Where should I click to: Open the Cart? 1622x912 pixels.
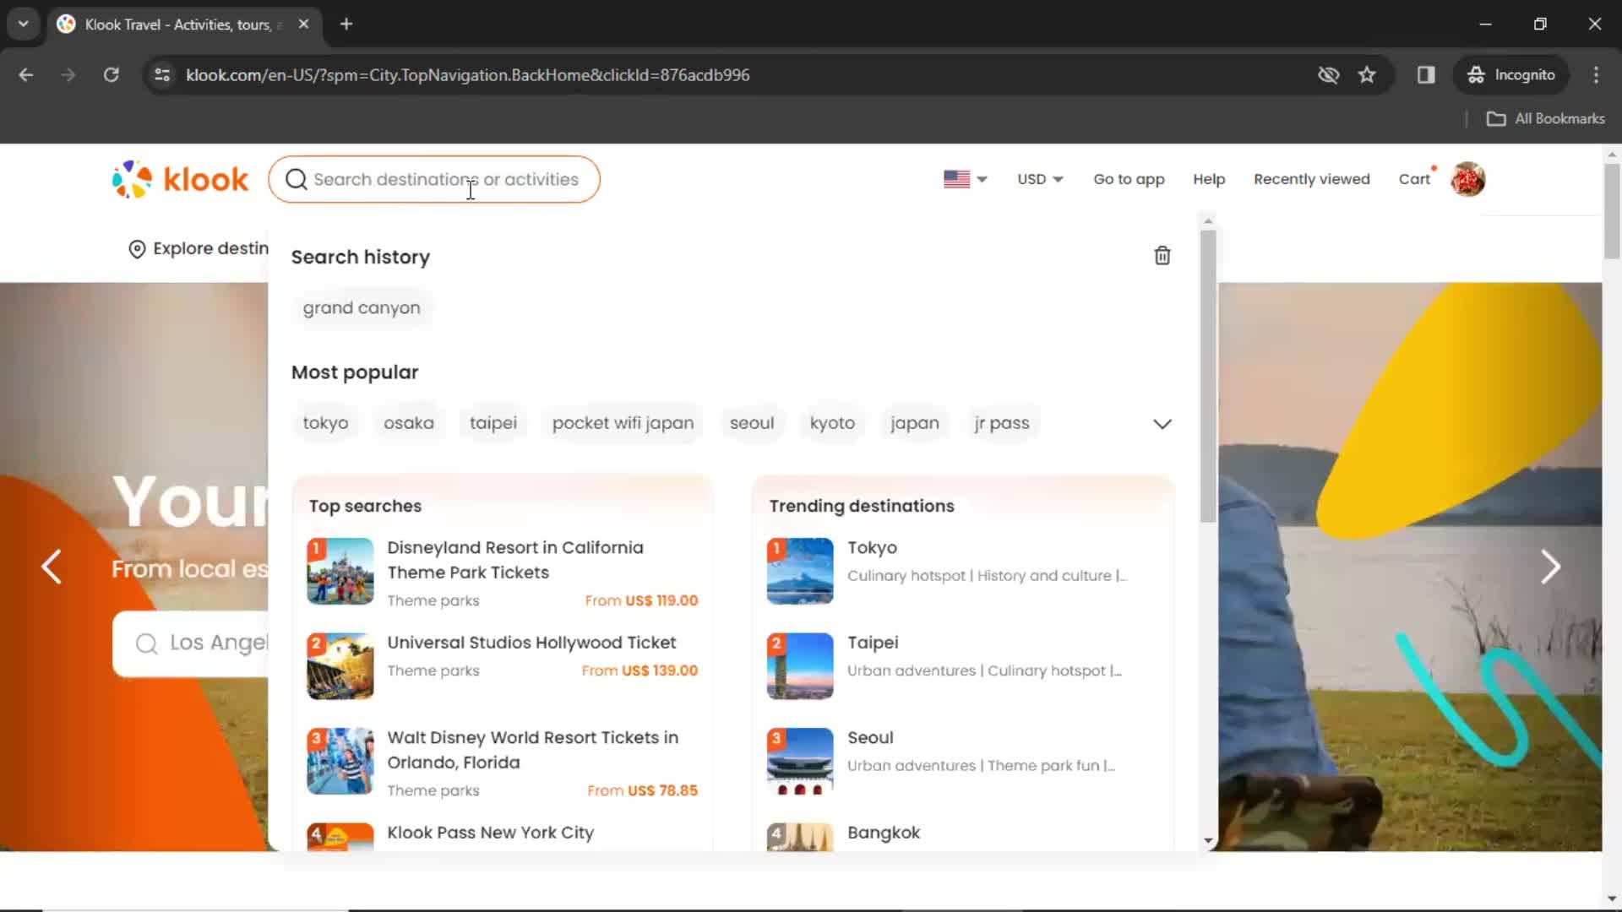coord(1415,179)
